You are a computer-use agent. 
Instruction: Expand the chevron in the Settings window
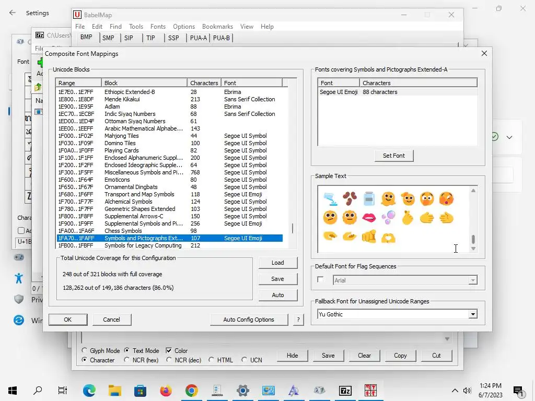(x=509, y=137)
